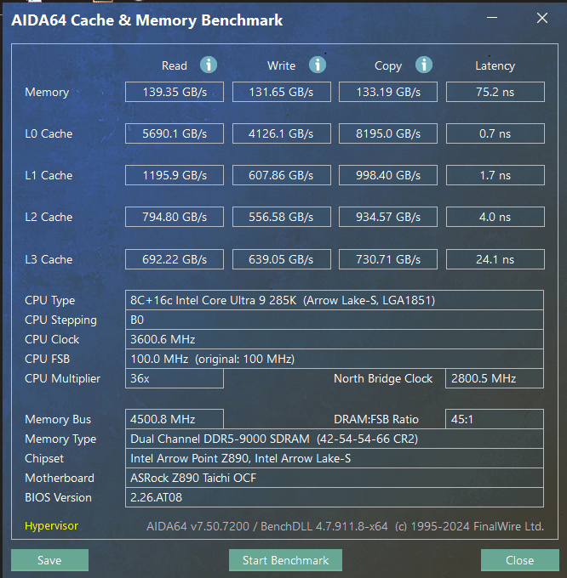Click the Write column header

(281, 65)
